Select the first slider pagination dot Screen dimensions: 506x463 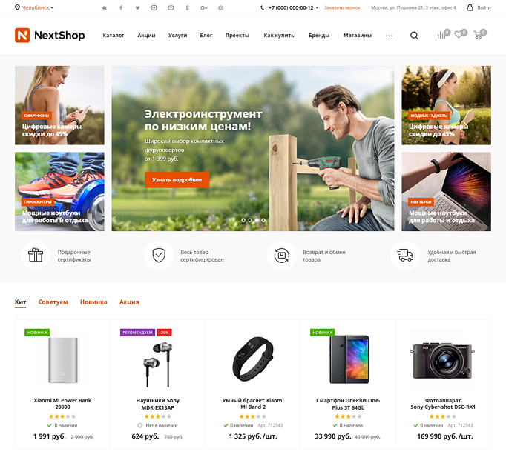(243, 220)
